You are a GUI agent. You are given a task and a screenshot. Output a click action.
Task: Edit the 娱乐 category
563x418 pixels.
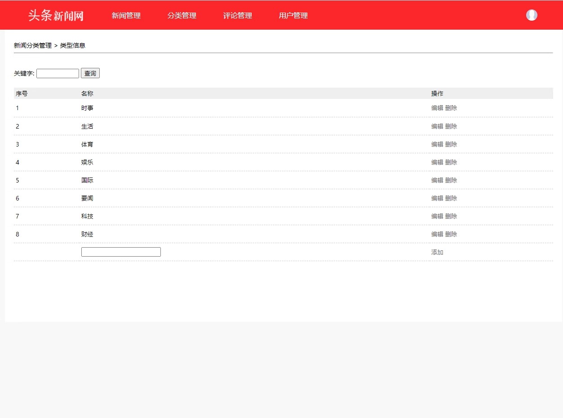[x=437, y=162]
